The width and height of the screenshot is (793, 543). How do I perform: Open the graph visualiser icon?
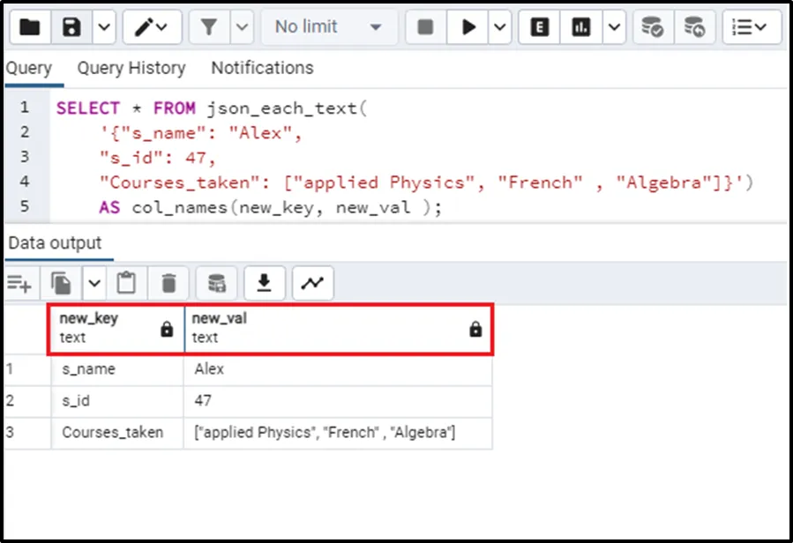312,283
